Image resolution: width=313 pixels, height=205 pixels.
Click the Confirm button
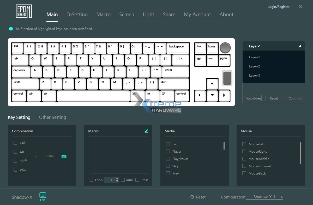pyautogui.click(x=294, y=98)
